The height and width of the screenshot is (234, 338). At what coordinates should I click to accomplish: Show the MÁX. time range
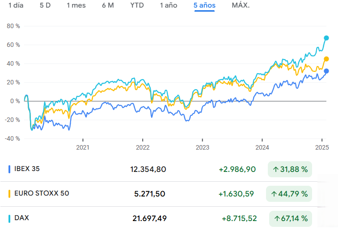click(241, 5)
